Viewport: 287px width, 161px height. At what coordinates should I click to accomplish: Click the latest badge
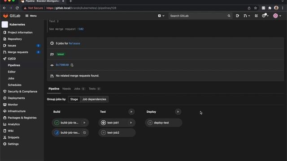click(x=61, y=54)
